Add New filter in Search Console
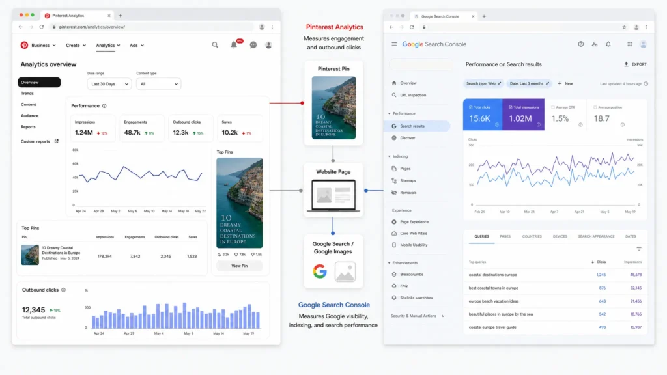 click(565, 84)
